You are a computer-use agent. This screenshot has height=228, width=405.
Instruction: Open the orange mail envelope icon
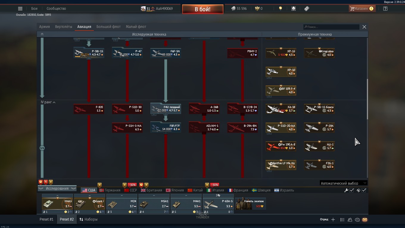coord(365,220)
